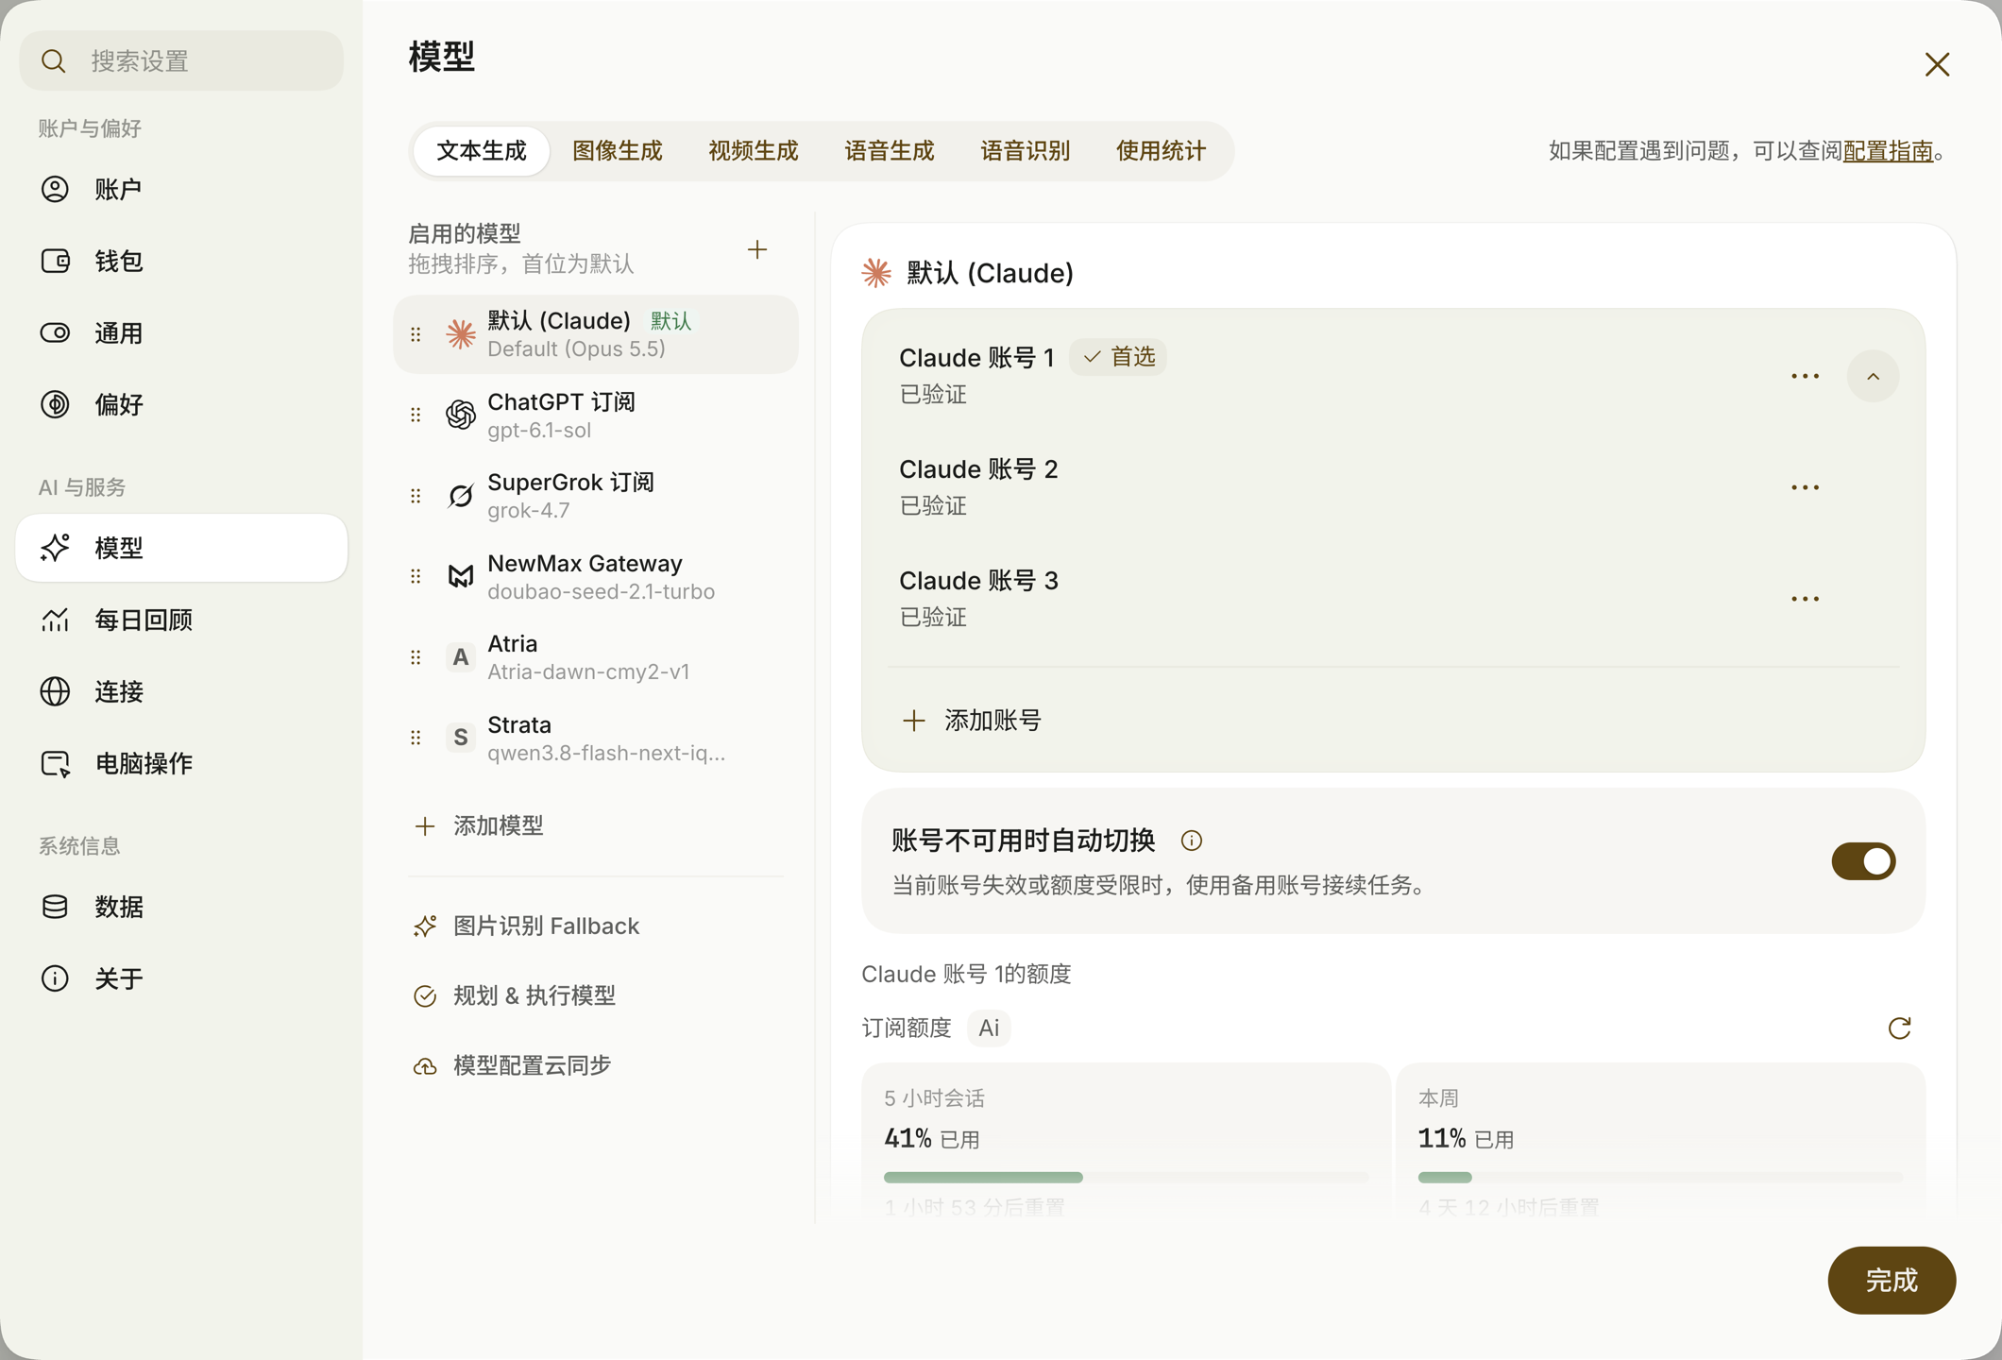Viewport: 2002px width, 1360px height.
Task: Click the 数据 database icon
Action: [55, 907]
